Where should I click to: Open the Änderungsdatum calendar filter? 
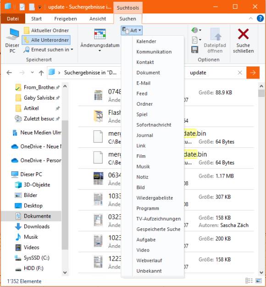click(100, 34)
